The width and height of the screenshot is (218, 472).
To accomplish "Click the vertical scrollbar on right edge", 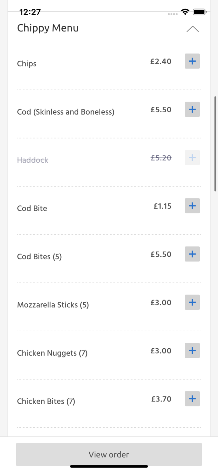I will [x=215, y=144].
